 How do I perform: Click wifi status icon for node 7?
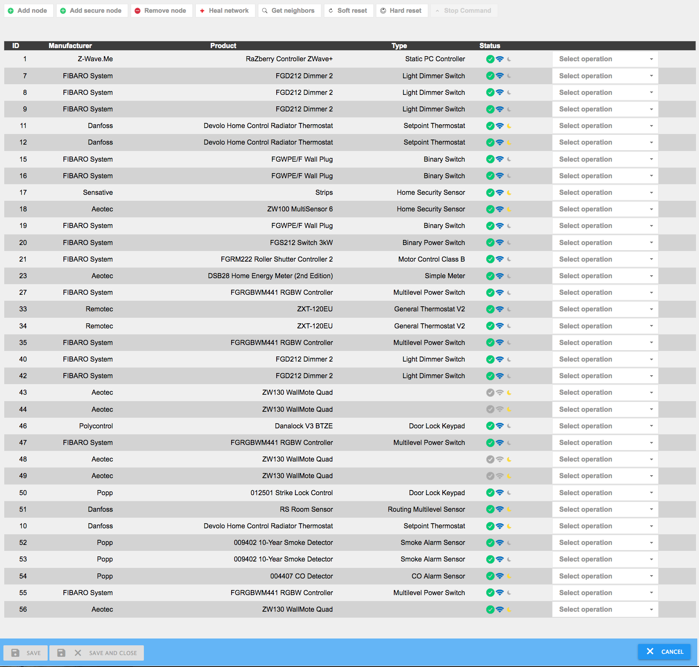pyautogui.click(x=500, y=76)
